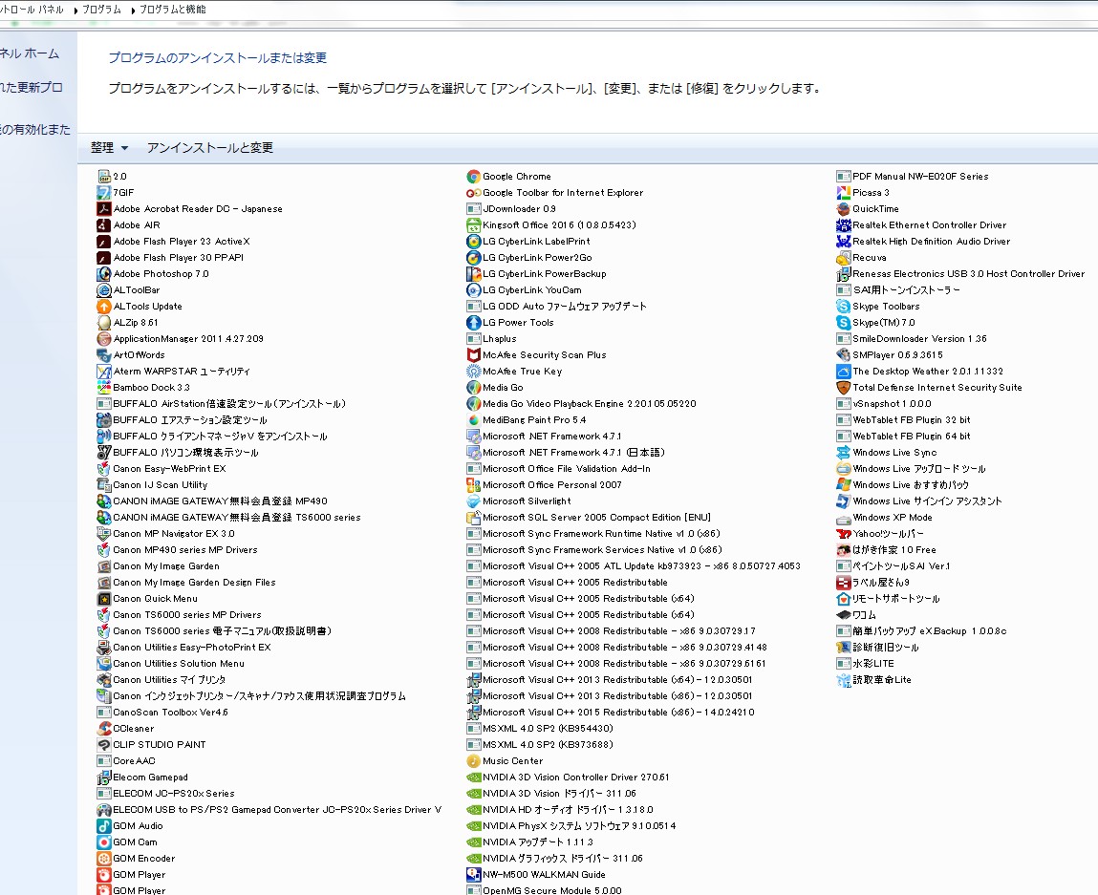Select the Skype(TM) 7.0 icon
The height and width of the screenshot is (895, 1098).
pyautogui.click(x=843, y=322)
